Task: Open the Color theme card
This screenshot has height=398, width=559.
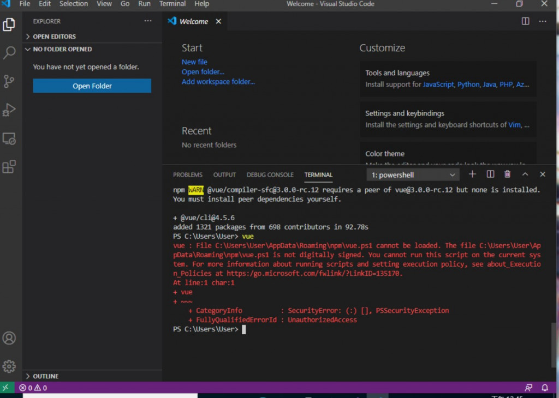Action: (448, 154)
